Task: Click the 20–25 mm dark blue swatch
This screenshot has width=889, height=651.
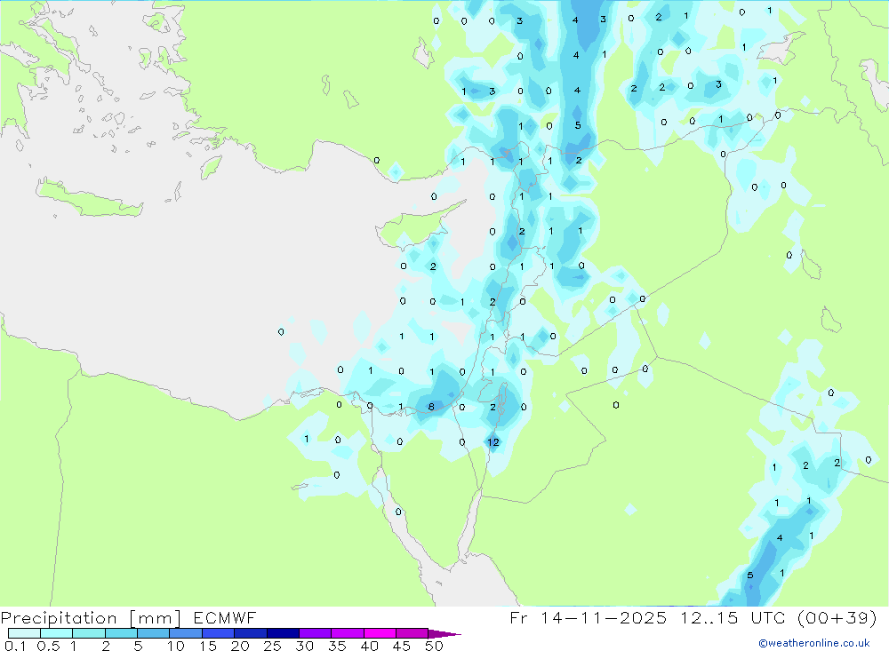Action: tap(251, 633)
